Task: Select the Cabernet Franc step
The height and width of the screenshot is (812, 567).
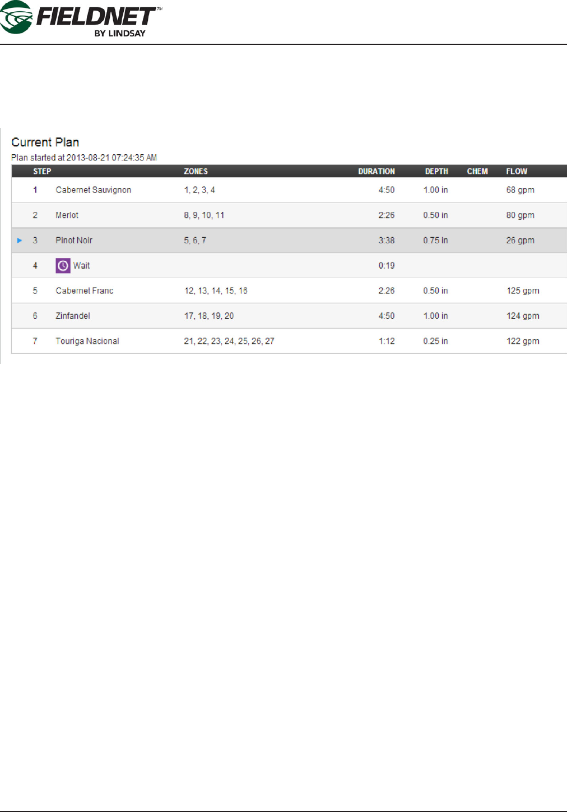Action: click(85, 291)
